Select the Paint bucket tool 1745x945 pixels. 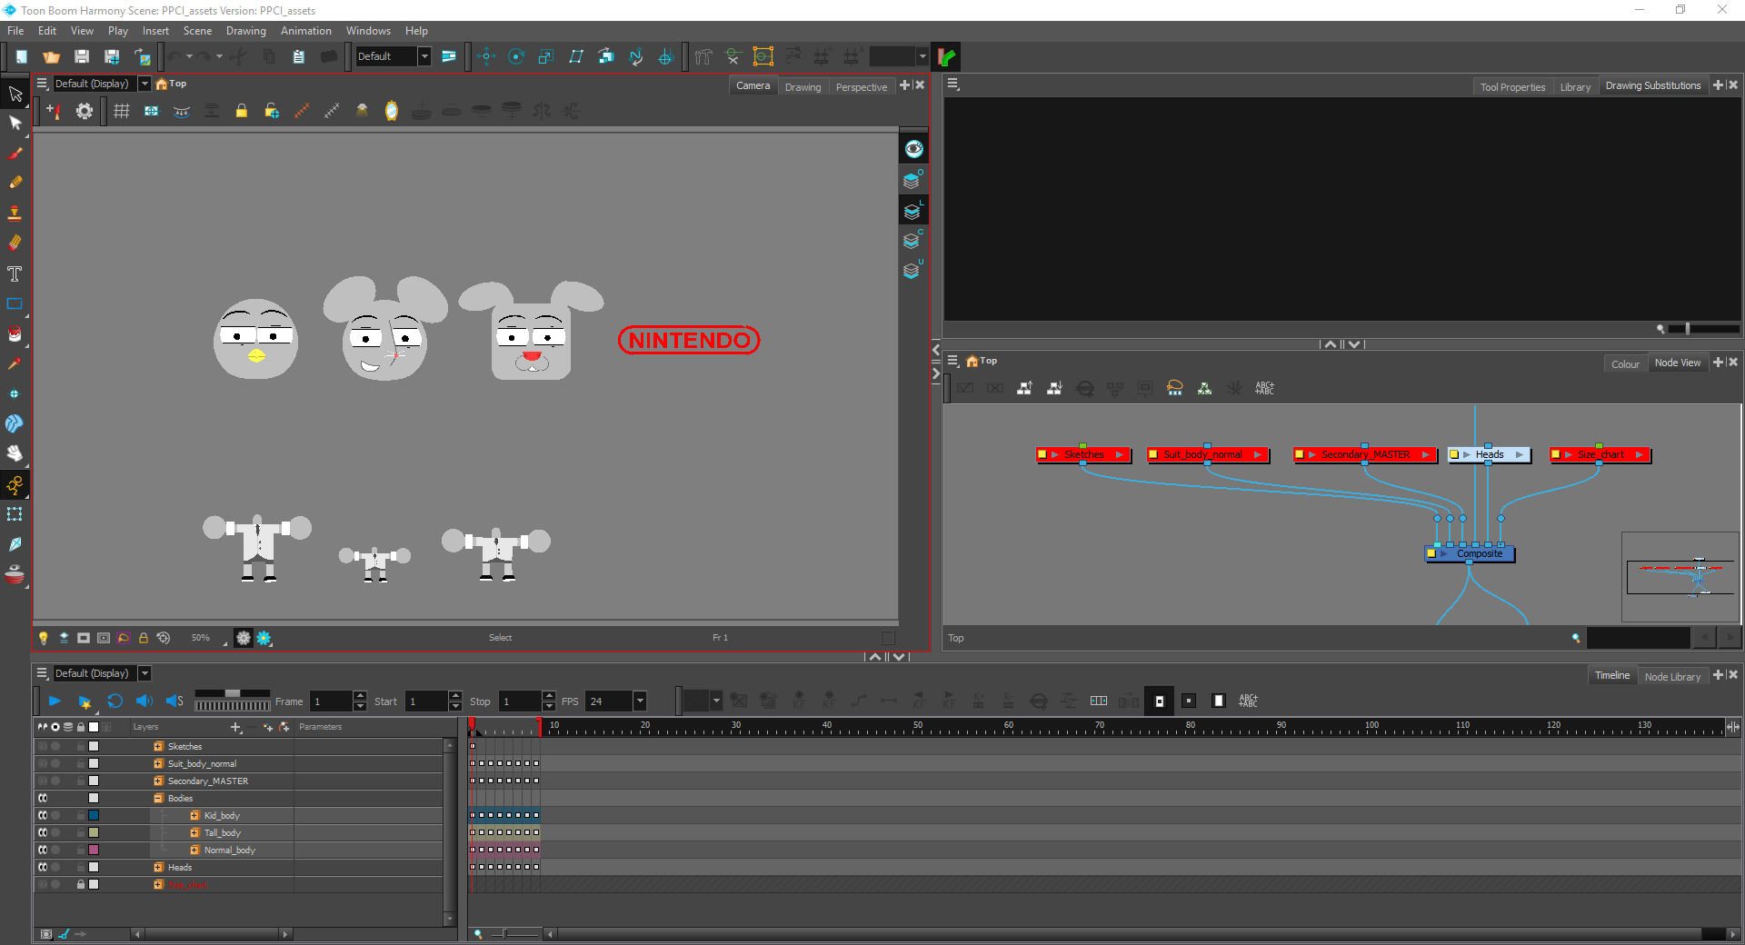point(15,333)
